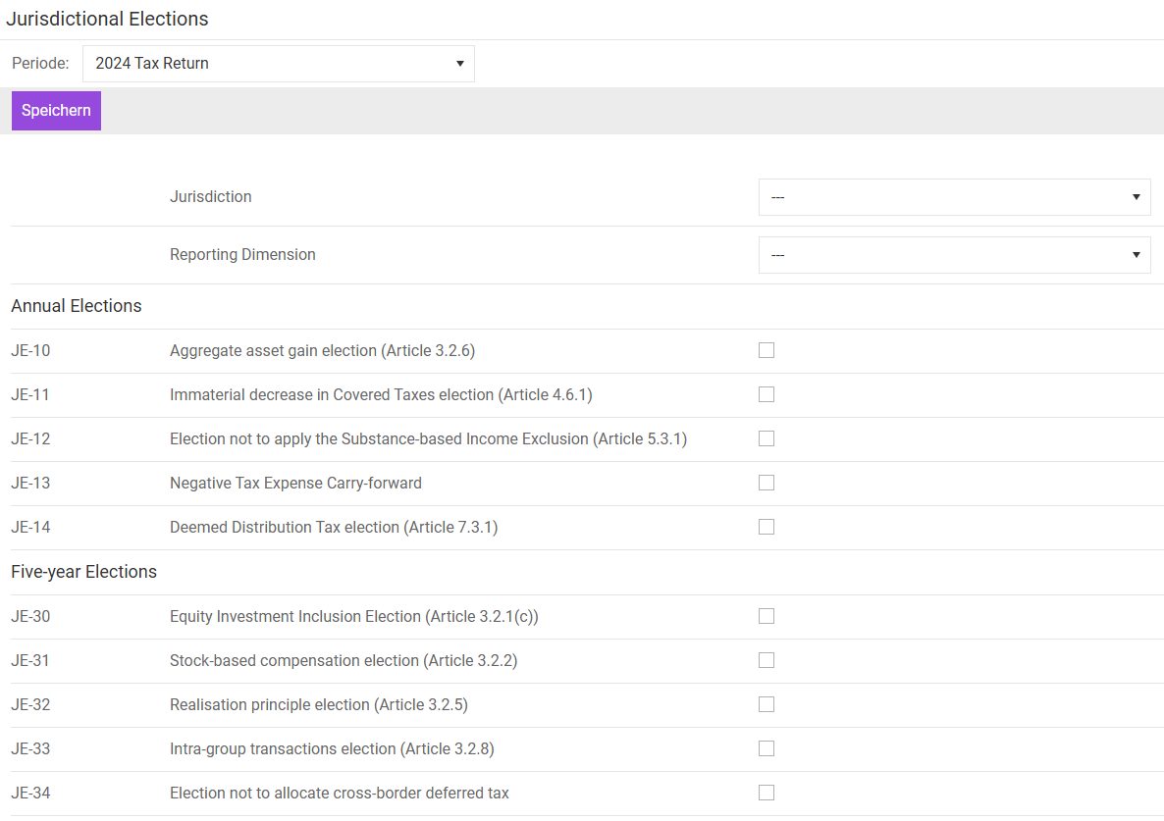Click the JE-33 row code
The image size is (1164, 821).
[x=30, y=749]
